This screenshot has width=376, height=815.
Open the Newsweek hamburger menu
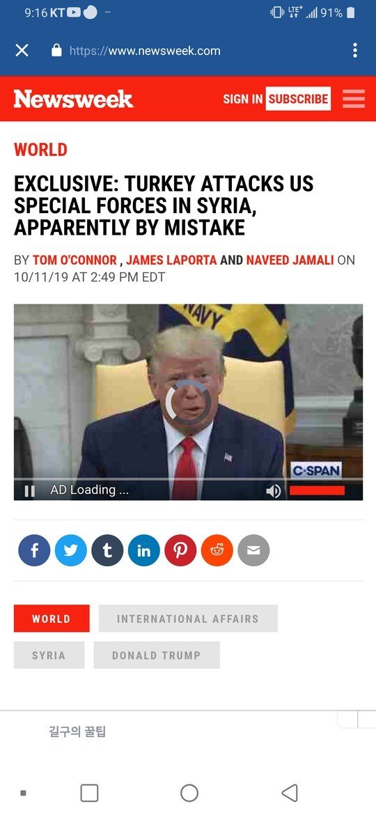point(354,99)
